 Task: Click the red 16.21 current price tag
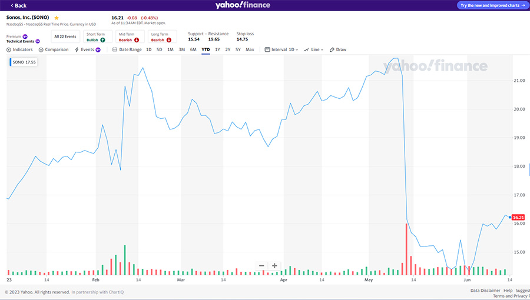pos(518,217)
